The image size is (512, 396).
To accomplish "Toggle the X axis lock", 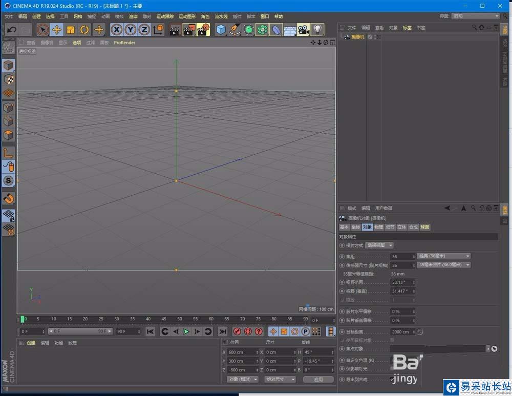I will 117,30.
